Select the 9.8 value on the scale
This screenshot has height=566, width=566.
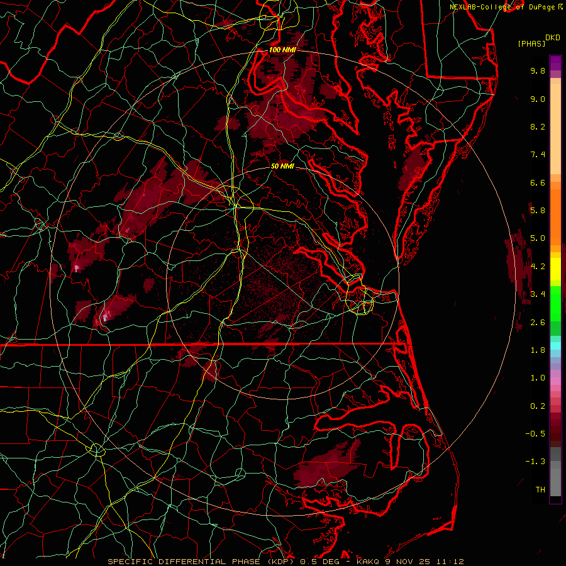tap(538, 70)
